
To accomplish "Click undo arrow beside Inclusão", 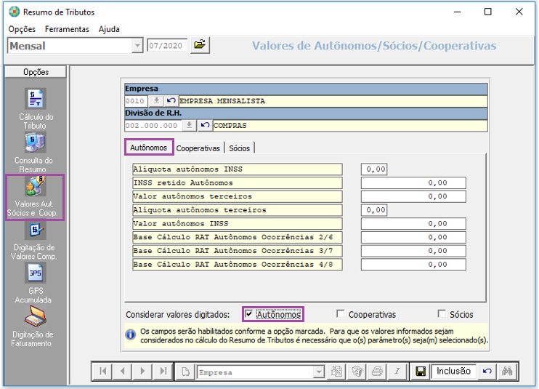I will [x=487, y=372].
